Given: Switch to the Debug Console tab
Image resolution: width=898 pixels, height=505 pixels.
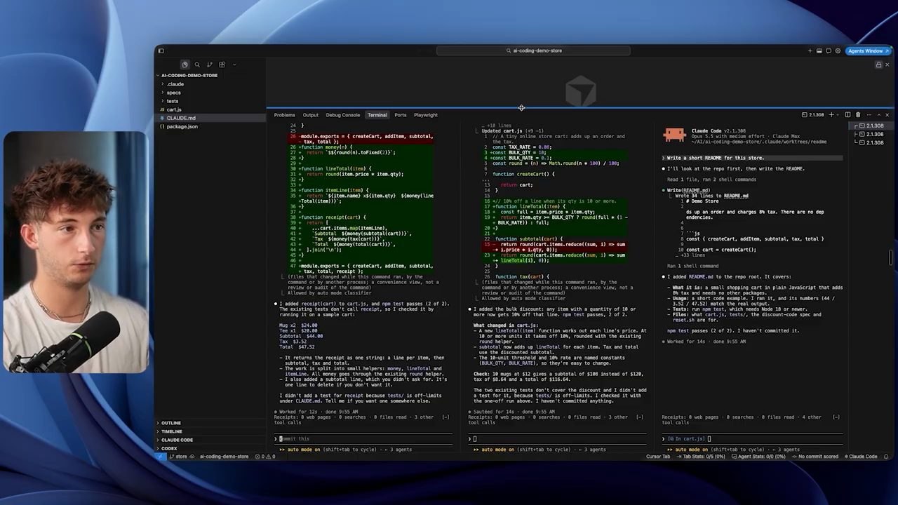Looking at the screenshot, I should [343, 115].
